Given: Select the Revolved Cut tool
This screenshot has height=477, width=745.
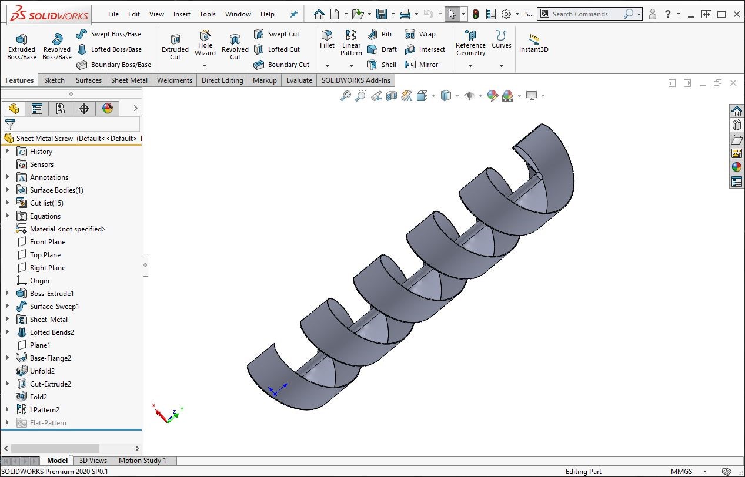Looking at the screenshot, I should (x=235, y=46).
